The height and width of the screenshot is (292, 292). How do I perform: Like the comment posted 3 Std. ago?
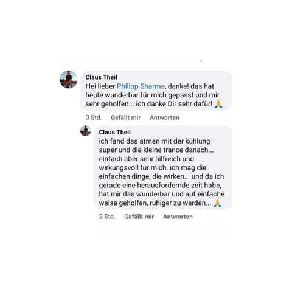click(x=125, y=117)
